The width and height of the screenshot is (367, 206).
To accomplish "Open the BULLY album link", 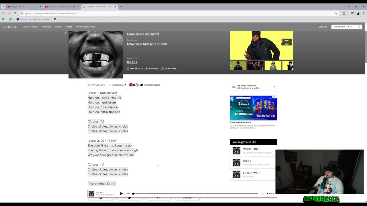I will coord(132,62).
